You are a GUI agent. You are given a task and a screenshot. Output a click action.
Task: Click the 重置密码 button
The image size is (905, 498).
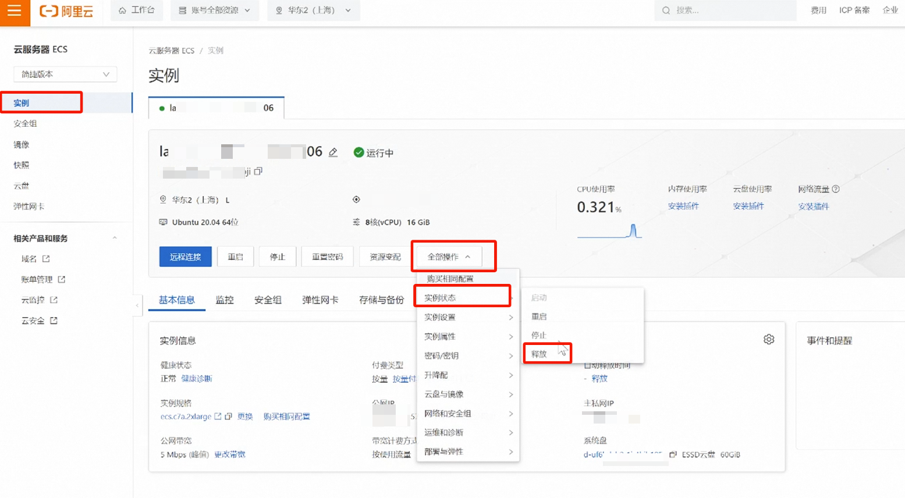click(328, 257)
